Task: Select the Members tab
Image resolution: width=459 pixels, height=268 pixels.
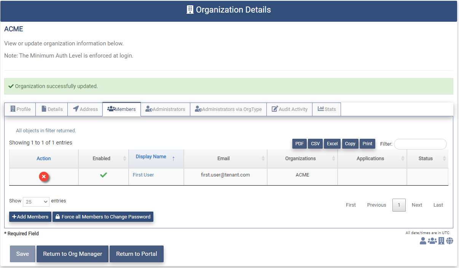Action: pos(122,109)
